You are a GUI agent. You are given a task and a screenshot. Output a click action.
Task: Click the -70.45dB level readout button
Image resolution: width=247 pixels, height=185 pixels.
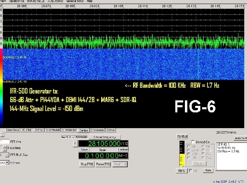(x=182, y=137)
